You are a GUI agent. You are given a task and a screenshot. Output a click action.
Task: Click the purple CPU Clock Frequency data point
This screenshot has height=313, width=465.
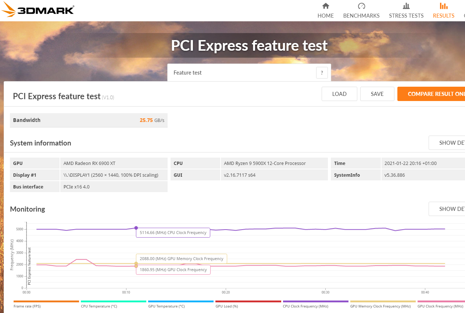[136, 228]
